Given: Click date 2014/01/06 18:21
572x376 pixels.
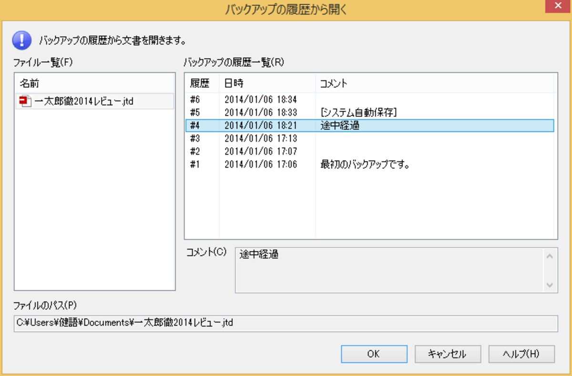Looking at the screenshot, I should [x=261, y=125].
